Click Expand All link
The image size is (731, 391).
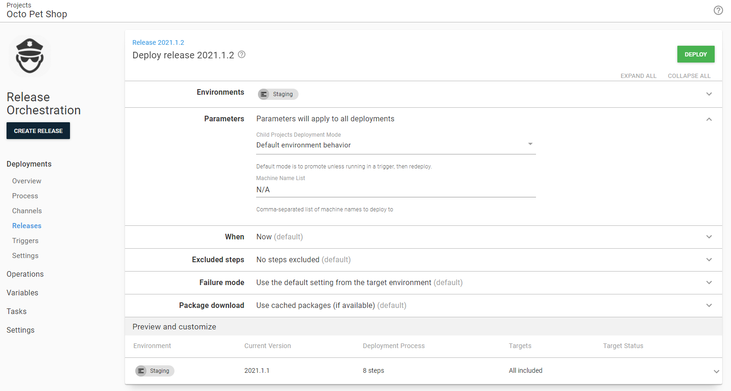[x=638, y=76]
